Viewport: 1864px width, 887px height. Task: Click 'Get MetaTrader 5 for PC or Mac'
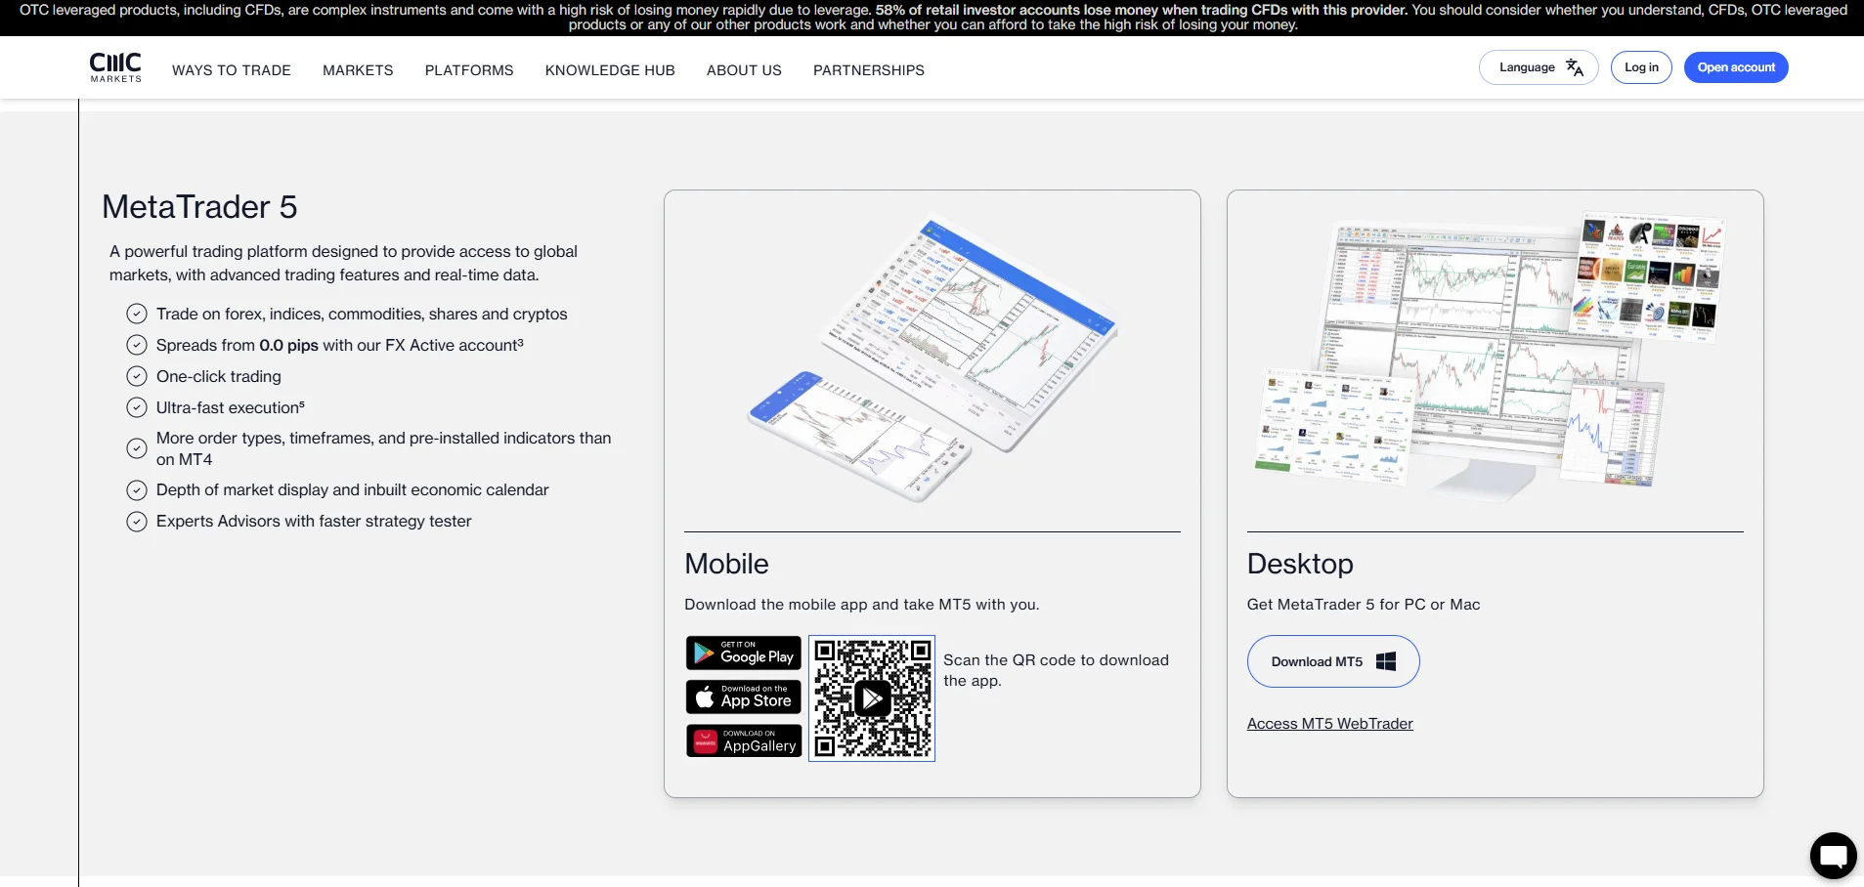point(1364,605)
